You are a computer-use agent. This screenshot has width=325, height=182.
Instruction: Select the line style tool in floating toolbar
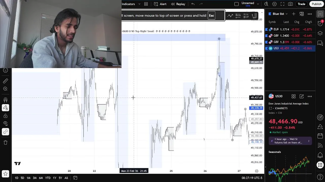[230, 16]
